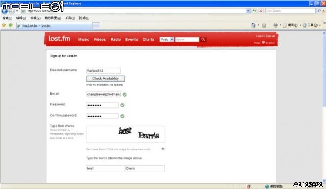This screenshot has width=326, height=189.
Task: Click the second captcha field containing Darris
Action: click(x=145, y=168)
